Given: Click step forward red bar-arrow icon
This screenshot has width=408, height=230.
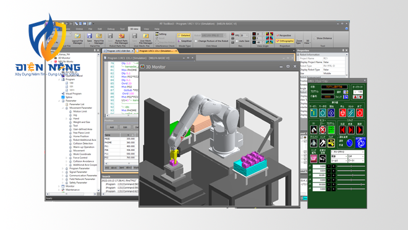Looking at the screenshot, I should (x=351, y=129).
